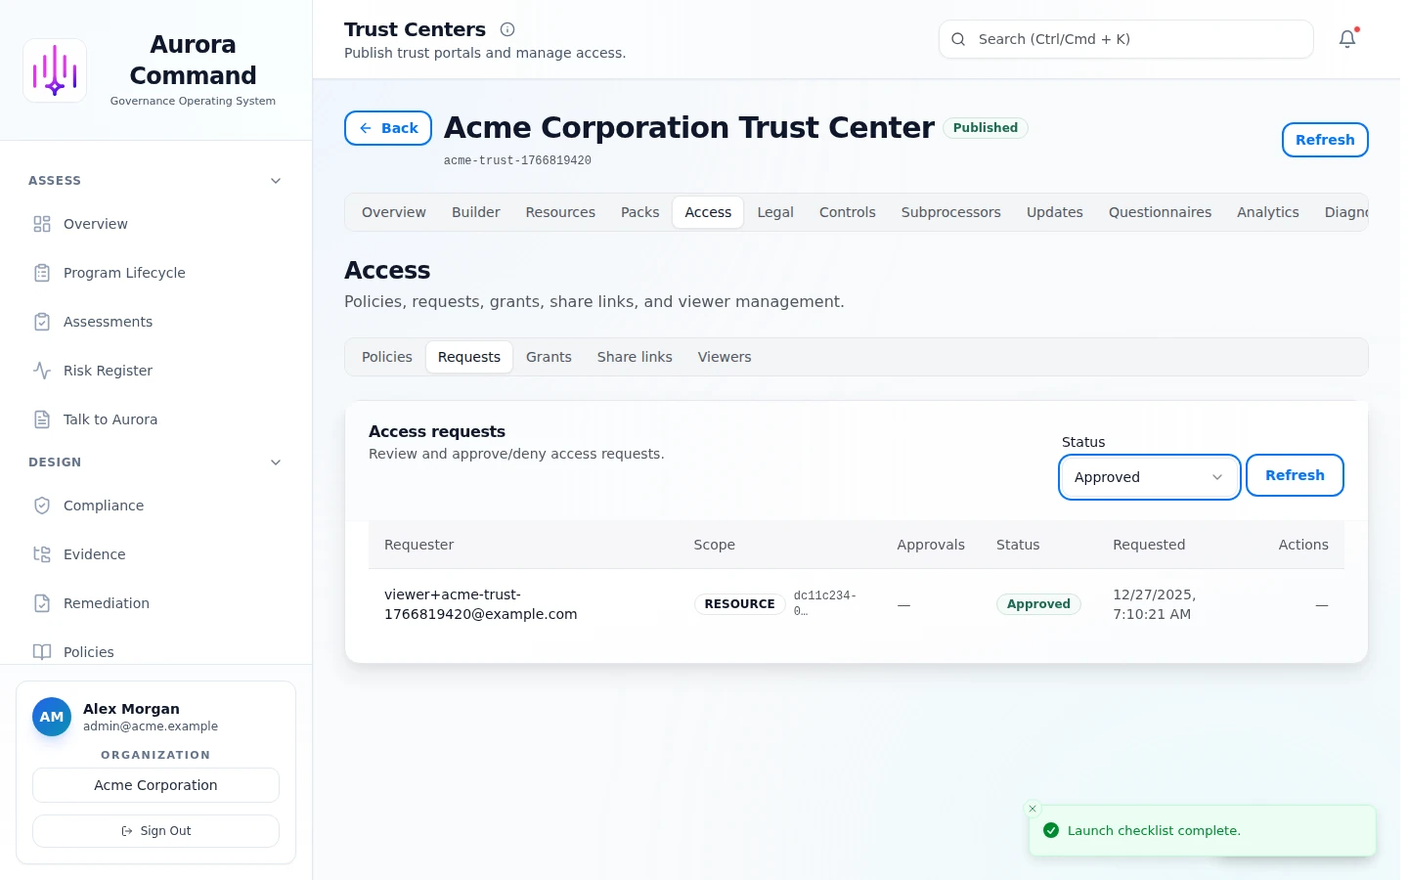Click Sign Out button
The image size is (1408, 880).
[155, 831]
